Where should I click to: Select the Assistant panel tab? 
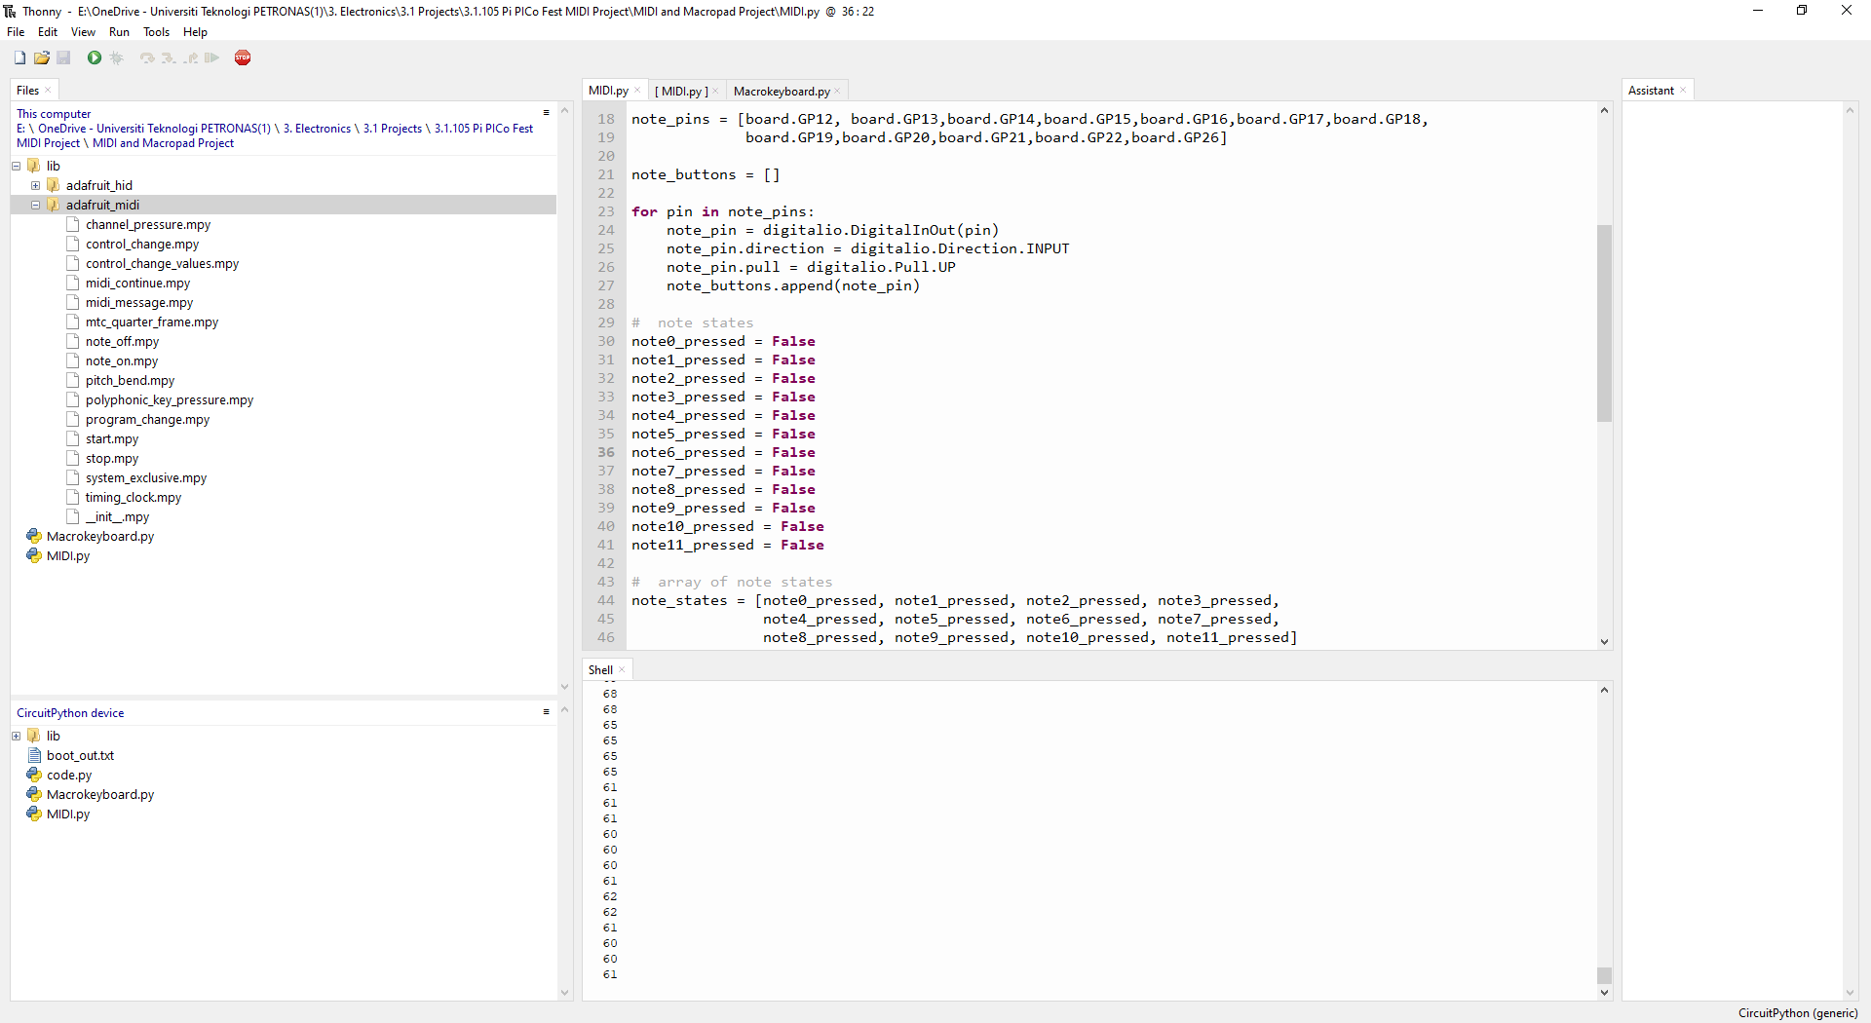point(1651,91)
